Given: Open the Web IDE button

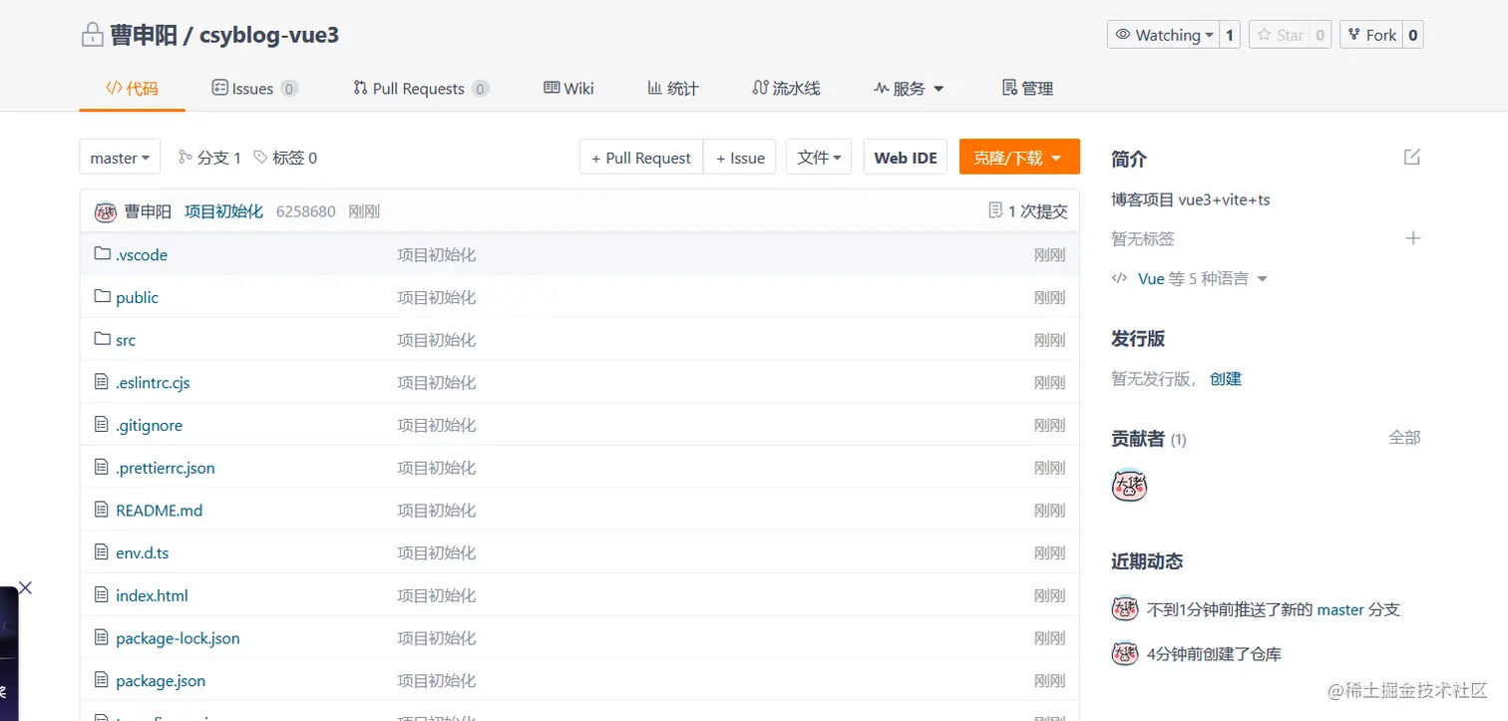Looking at the screenshot, I should pos(905,157).
